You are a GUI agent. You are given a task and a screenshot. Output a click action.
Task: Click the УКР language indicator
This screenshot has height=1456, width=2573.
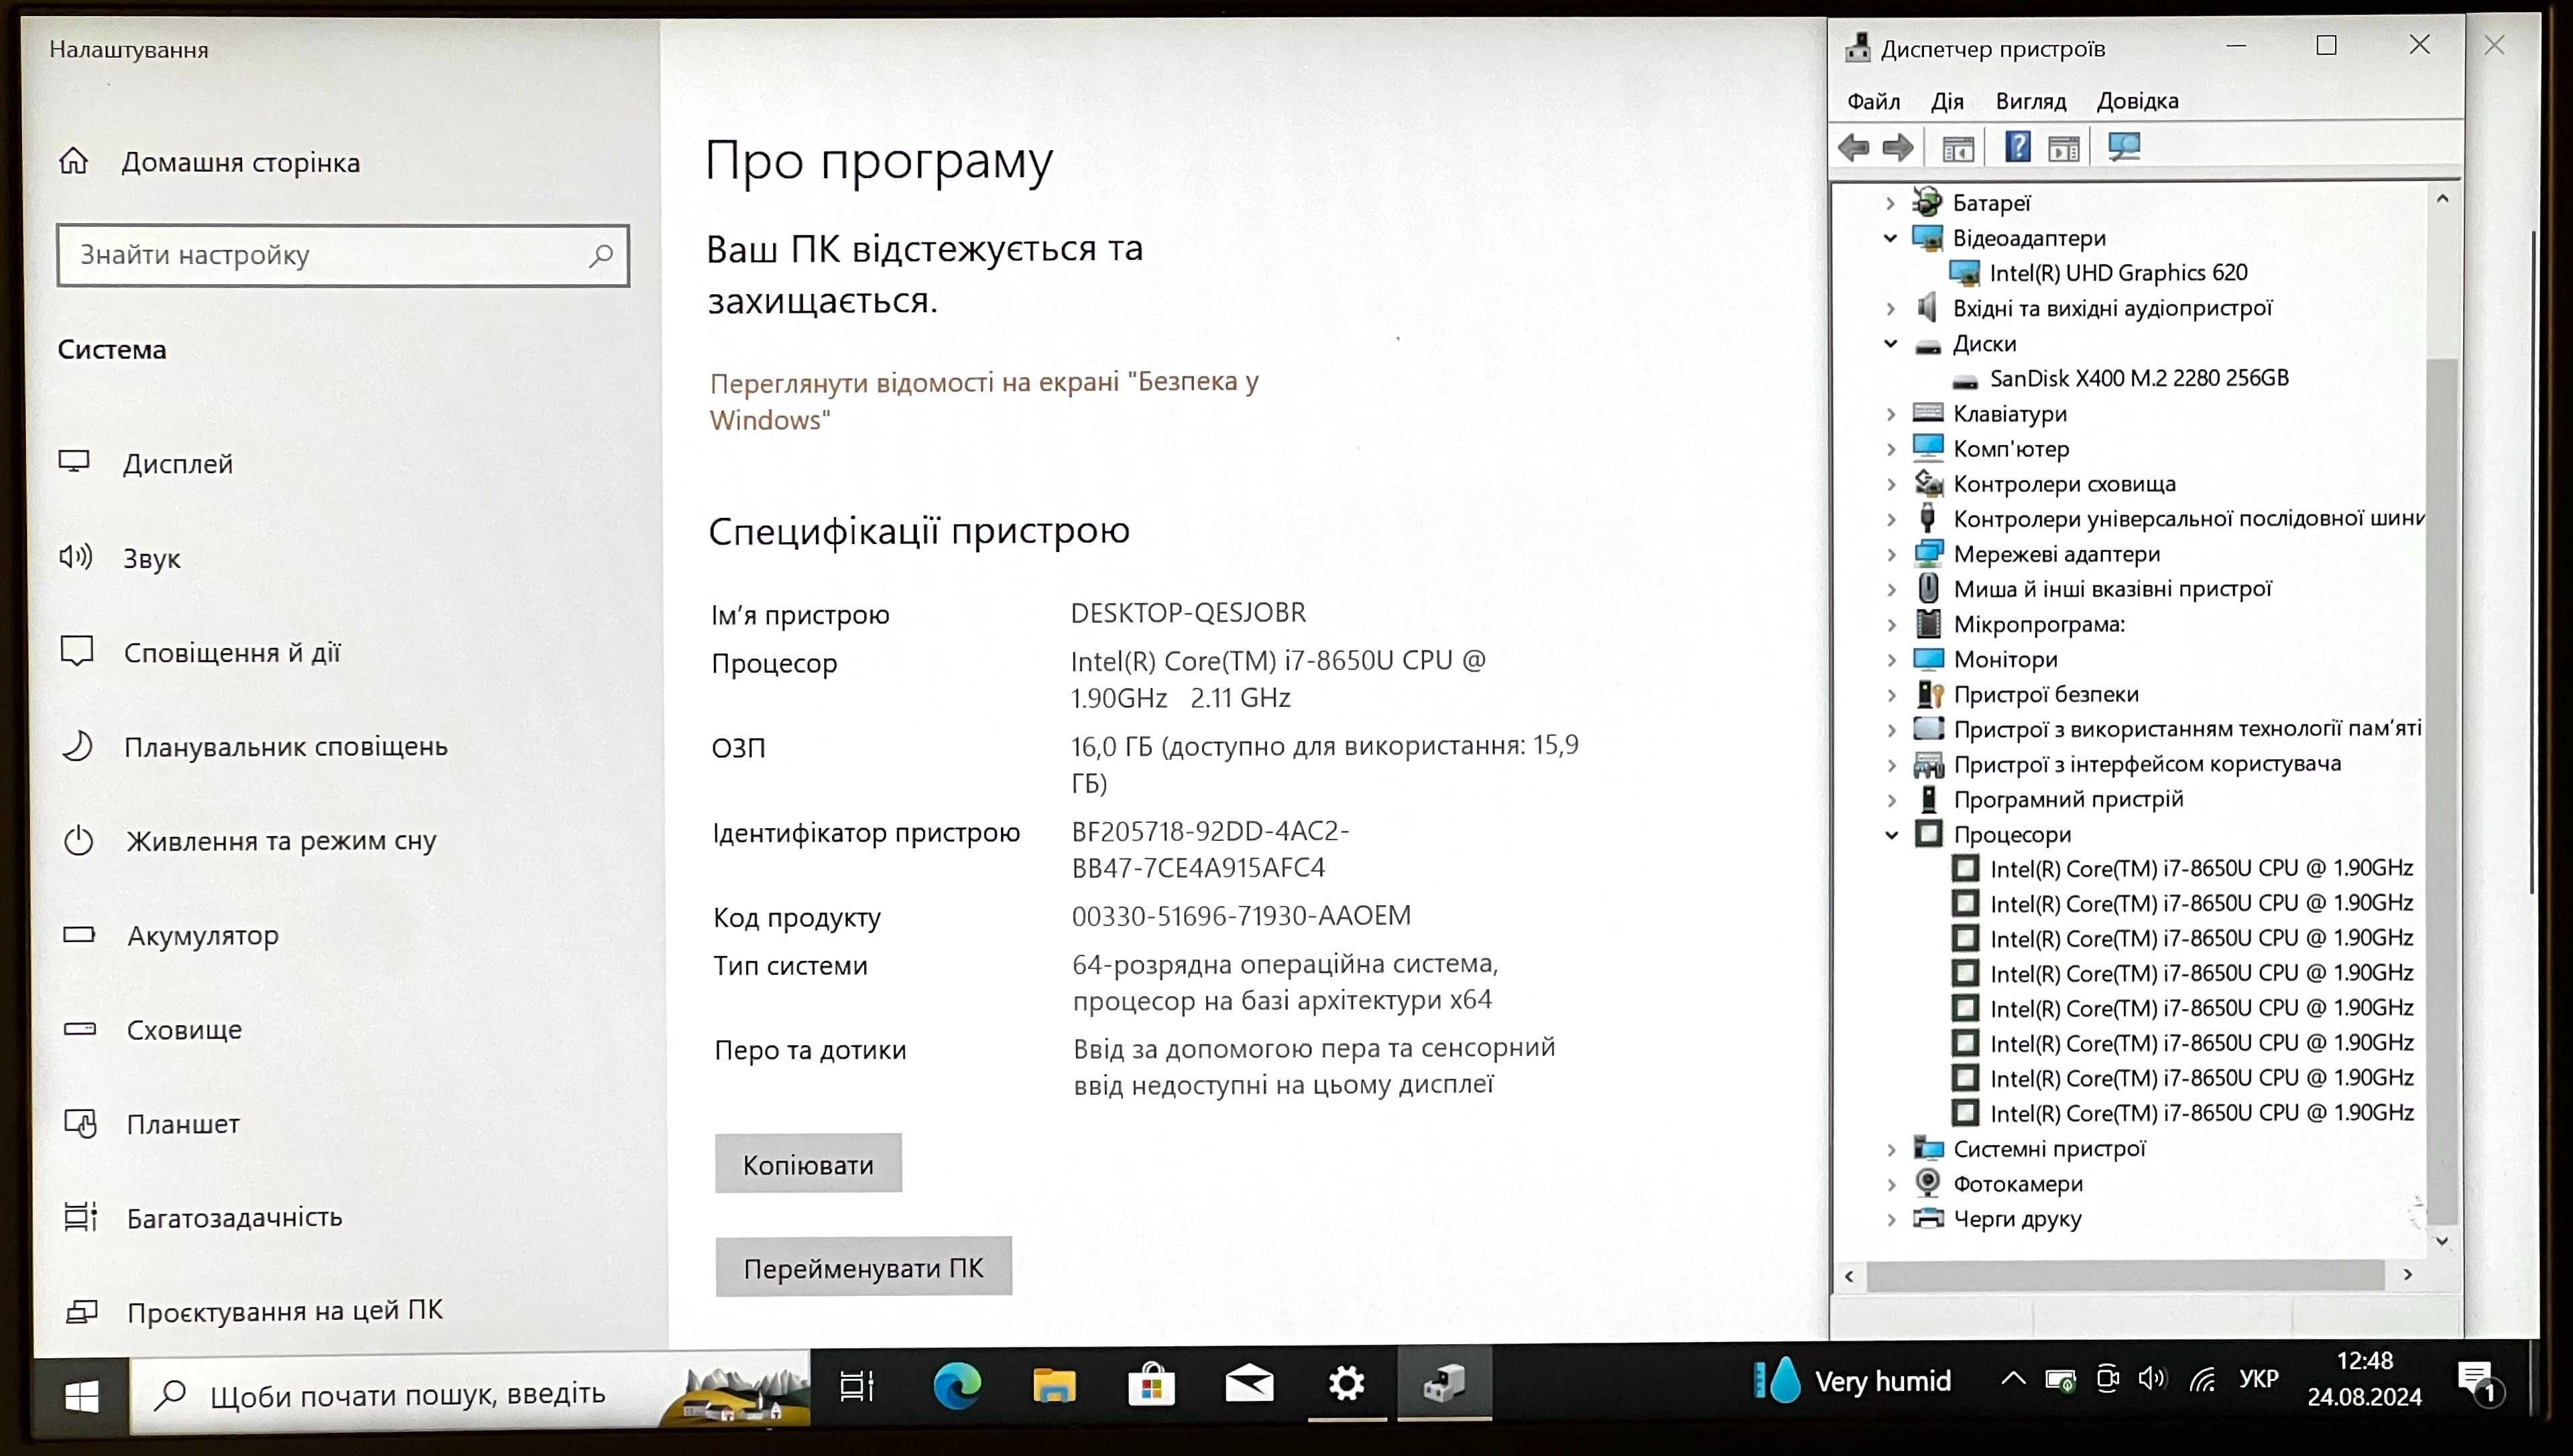(2258, 1378)
